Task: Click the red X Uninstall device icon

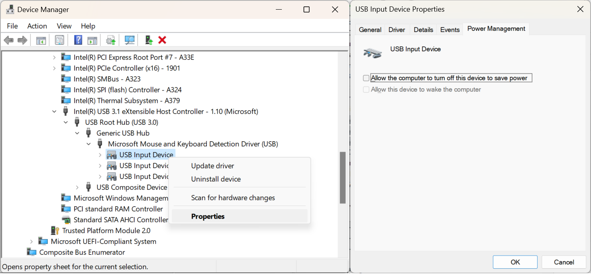Action: tap(162, 40)
